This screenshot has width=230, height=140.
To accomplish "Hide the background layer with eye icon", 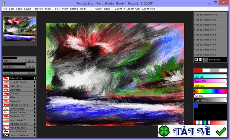I will 196,60.
